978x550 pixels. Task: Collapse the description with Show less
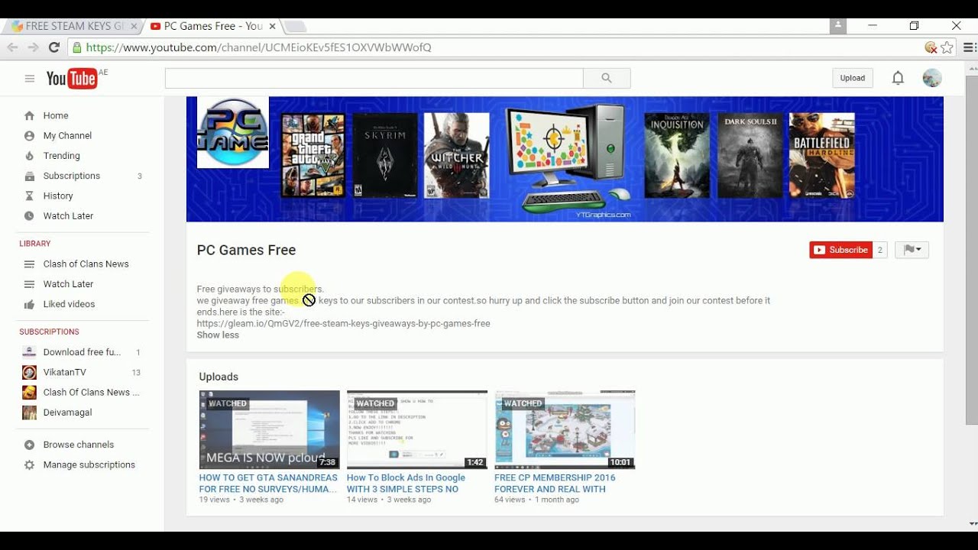coord(218,335)
